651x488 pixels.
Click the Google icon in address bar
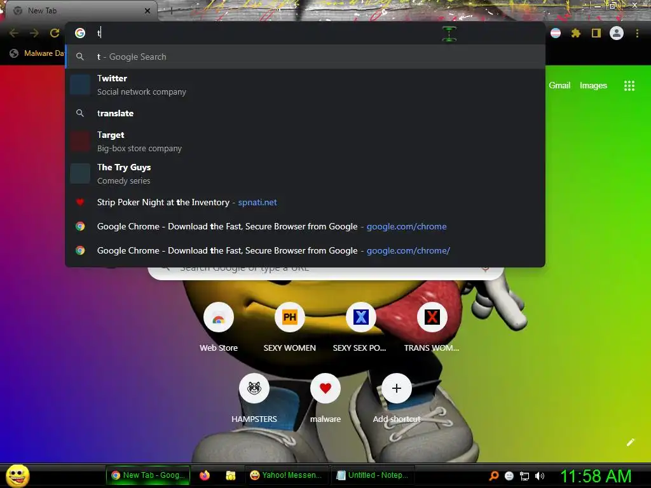pos(80,33)
